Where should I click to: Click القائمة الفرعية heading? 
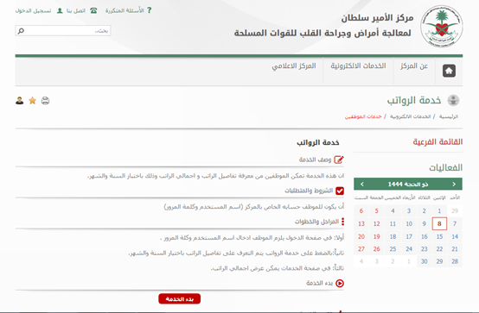437,142
